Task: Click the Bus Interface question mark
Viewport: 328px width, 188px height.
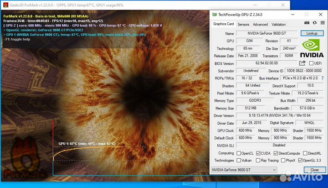Action: click(x=323, y=78)
